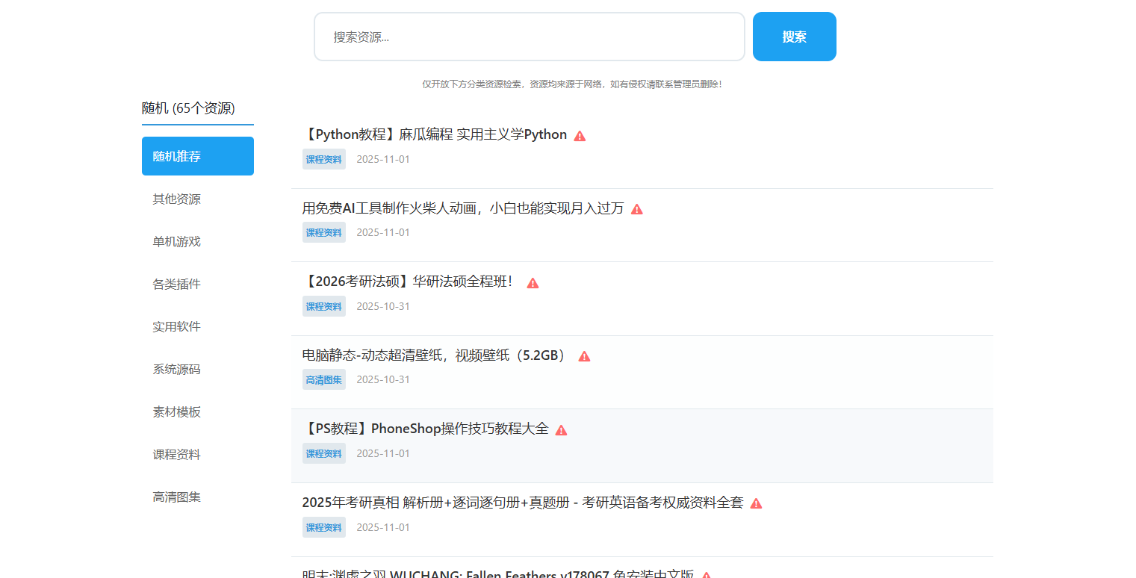Open the 高清图集 sidebar category

[x=177, y=497]
